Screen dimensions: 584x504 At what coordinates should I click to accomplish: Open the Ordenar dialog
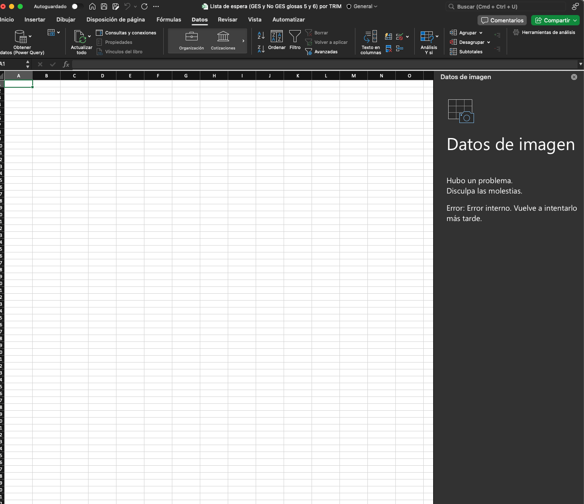tap(277, 40)
